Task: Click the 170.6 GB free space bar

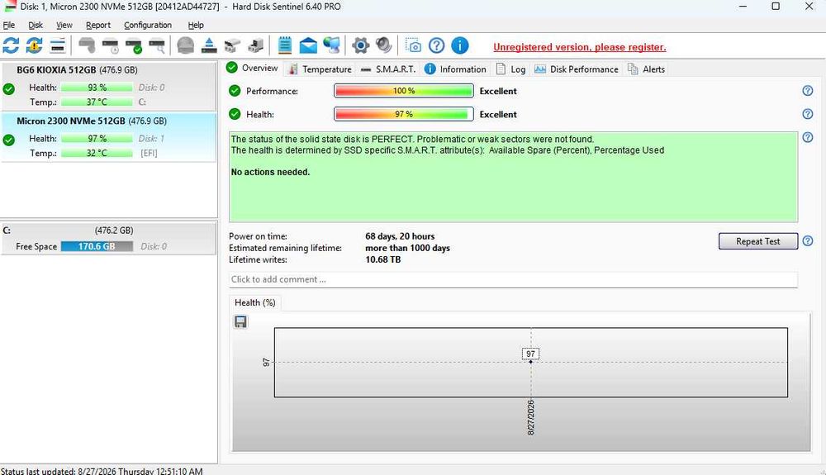Action: tap(97, 246)
